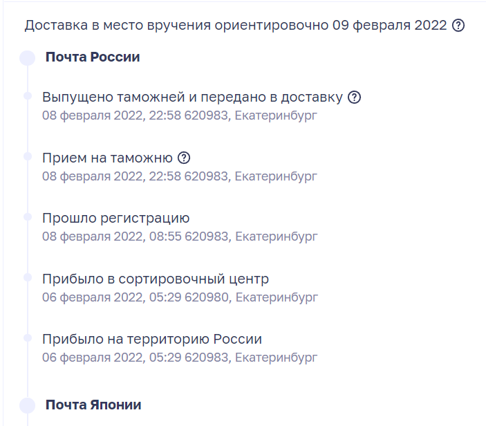Click "Прибыло на территорию России" status title
Viewport: 486px width, 426px height.
tap(152, 340)
